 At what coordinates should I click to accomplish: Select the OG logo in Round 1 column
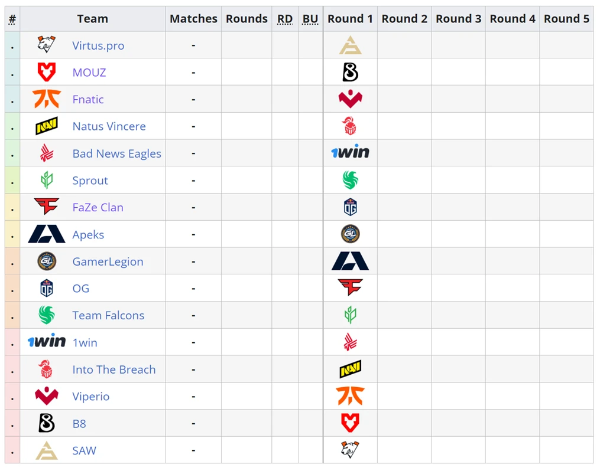pos(350,207)
